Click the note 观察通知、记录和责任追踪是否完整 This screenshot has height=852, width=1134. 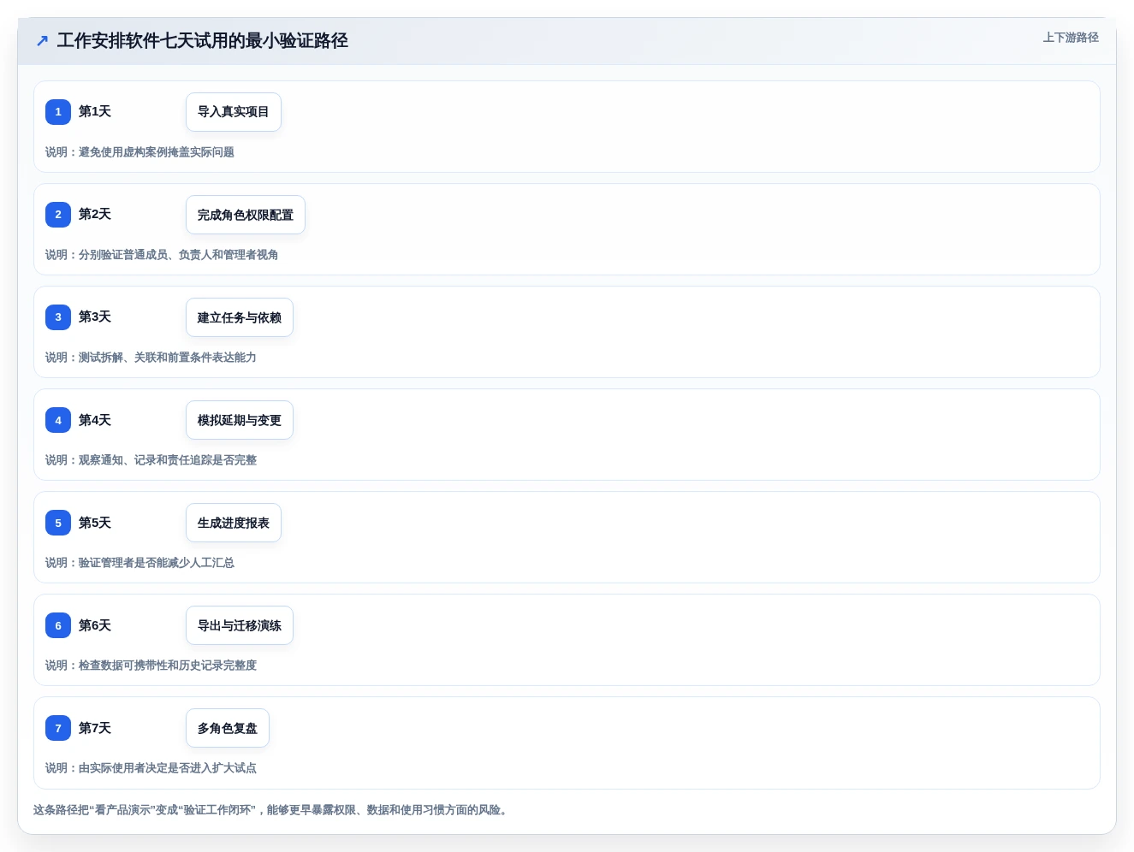point(168,460)
